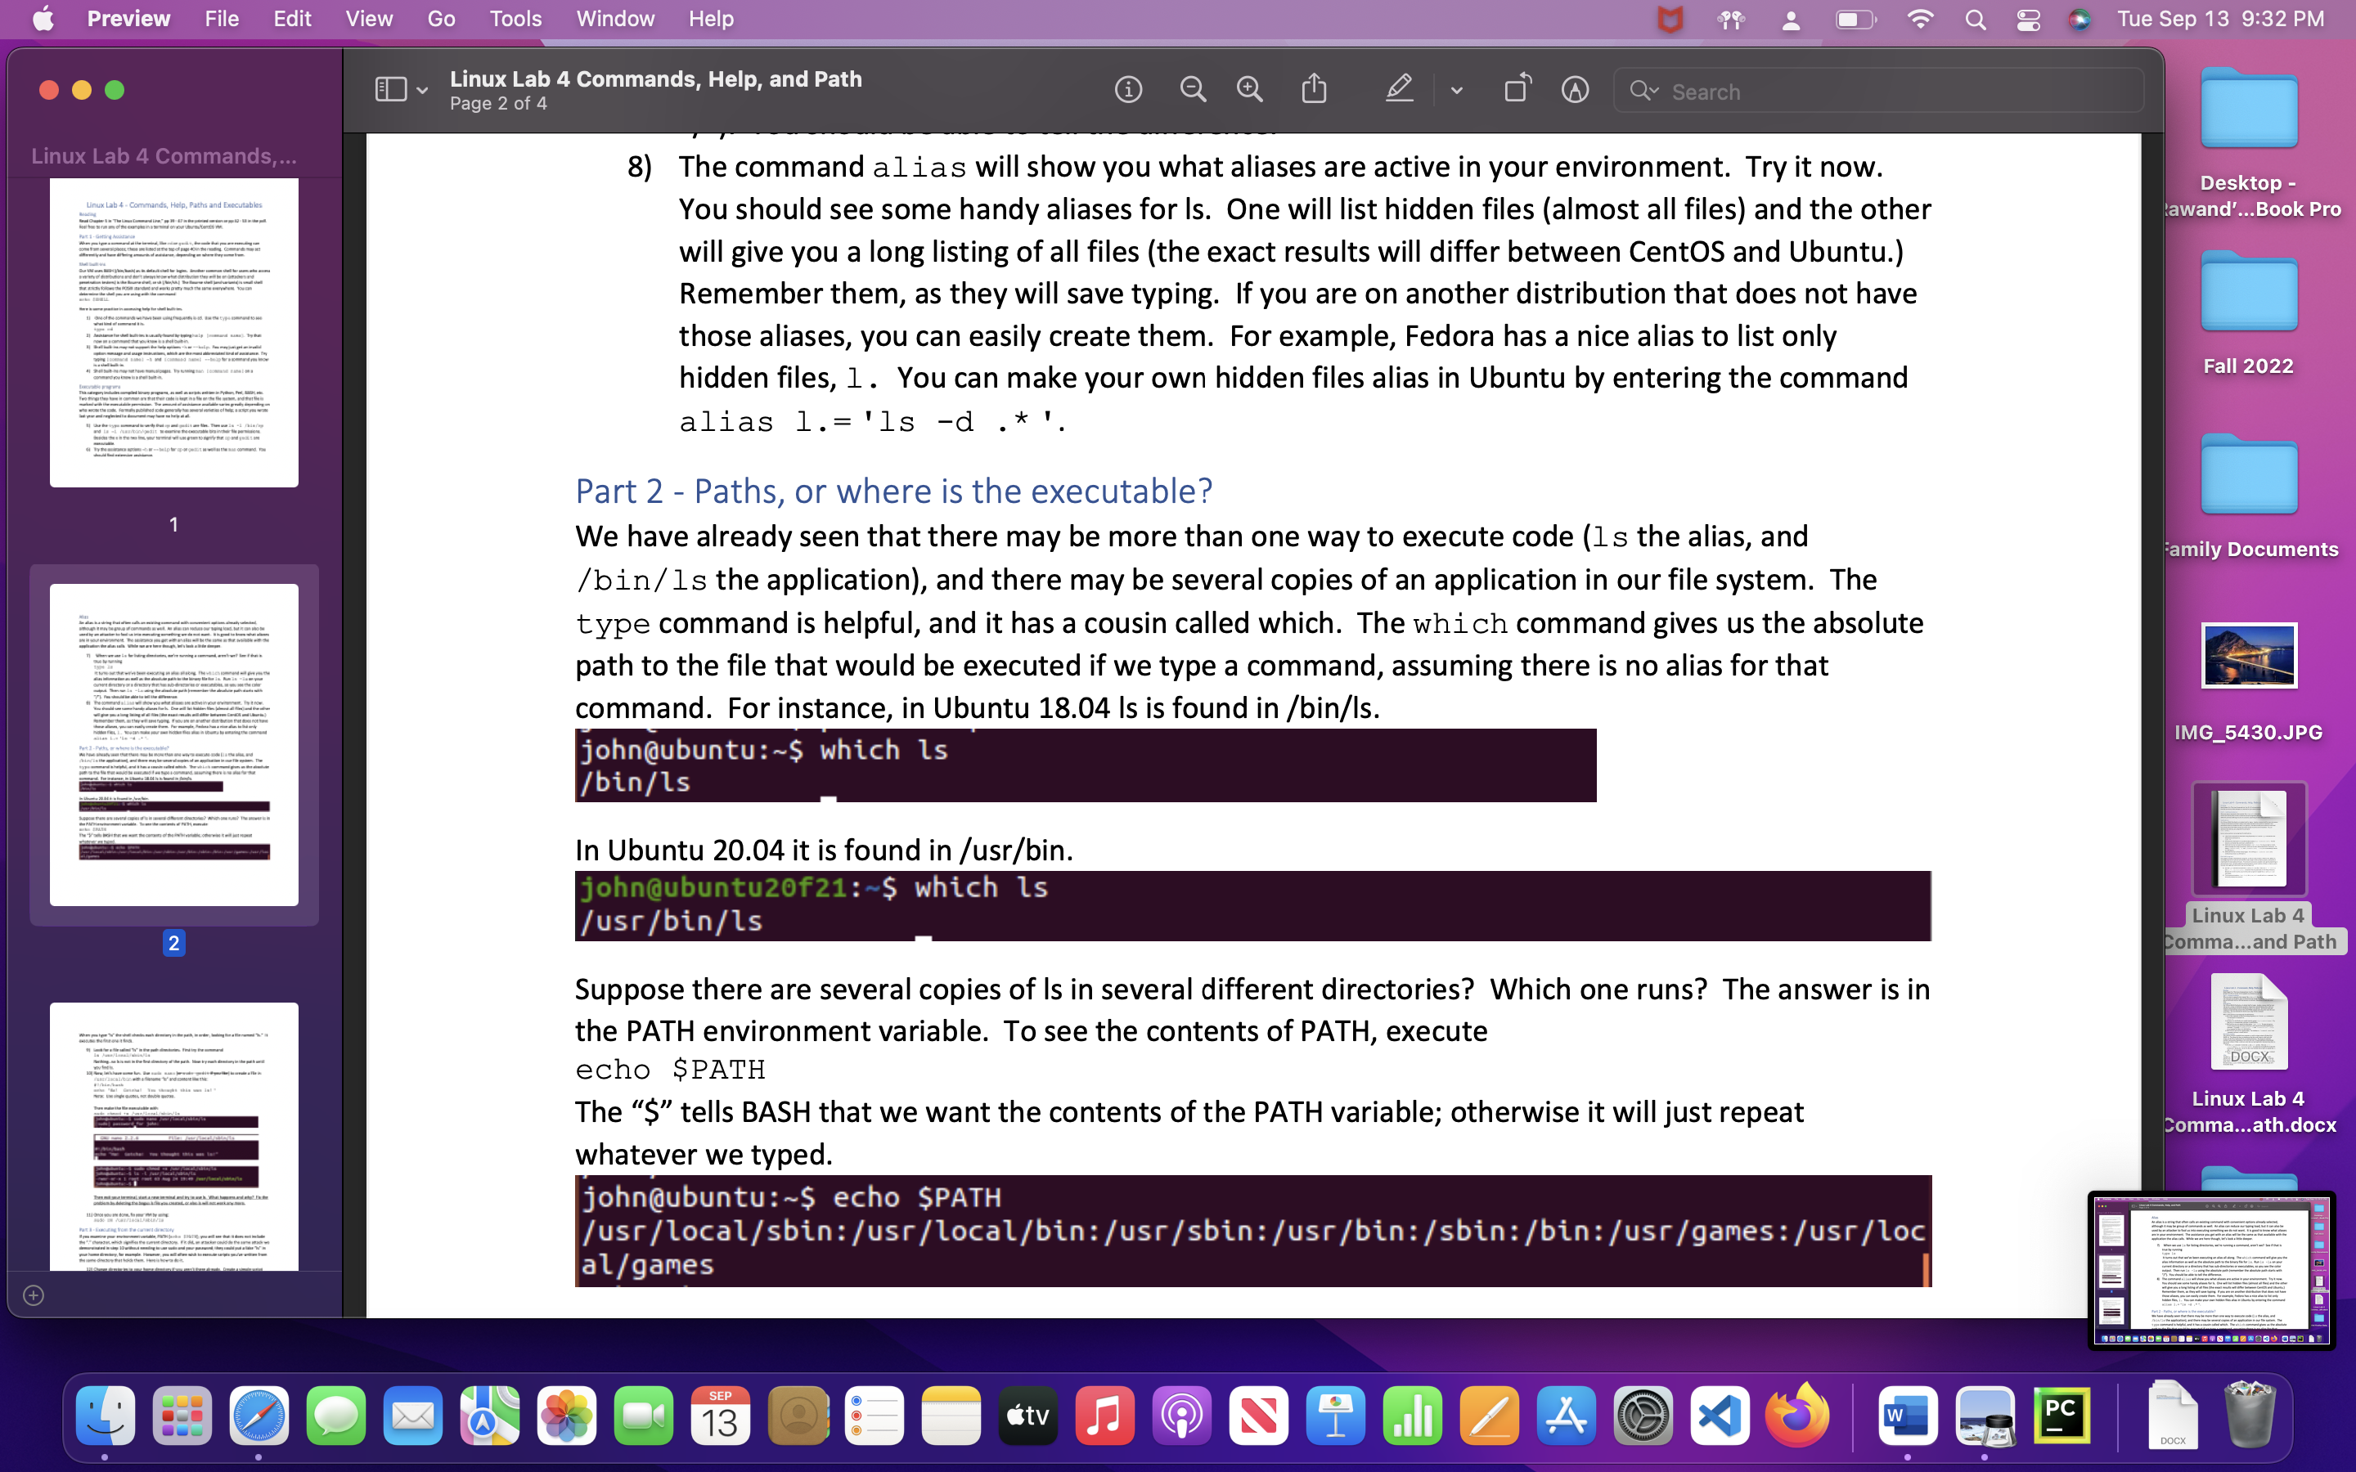Toggle the Markup pen tool
This screenshot has height=1472, width=2356.
(x=1399, y=88)
